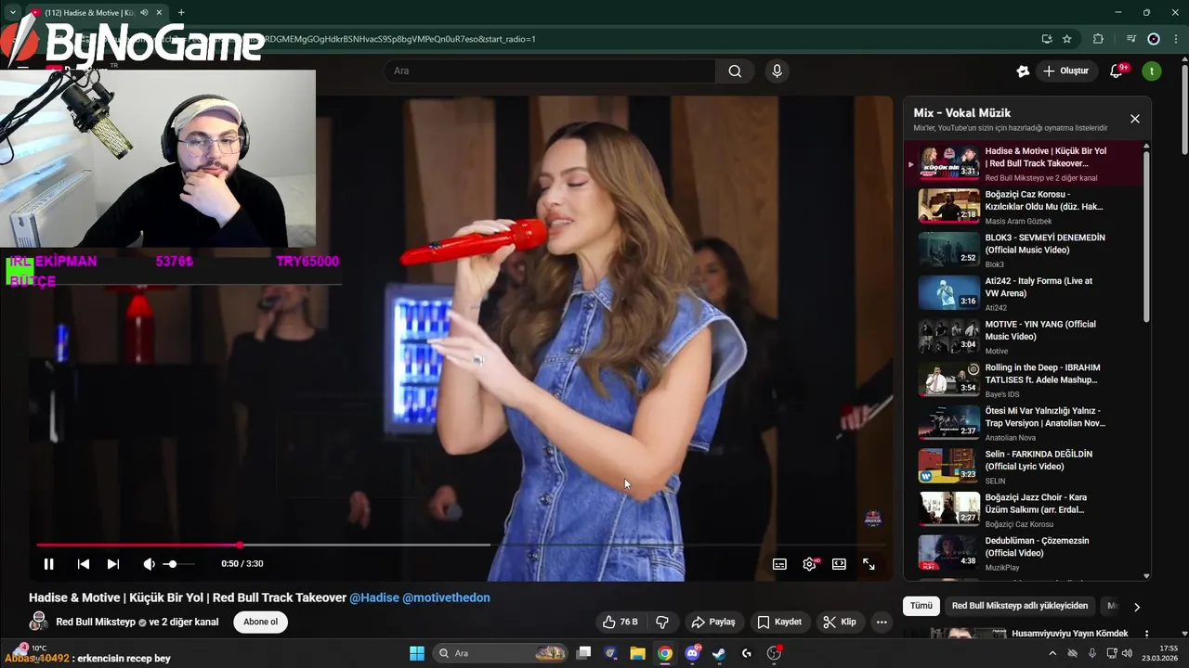Click the YouTube search box
Image resolution: width=1189 pixels, height=668 pixels.
549,71
